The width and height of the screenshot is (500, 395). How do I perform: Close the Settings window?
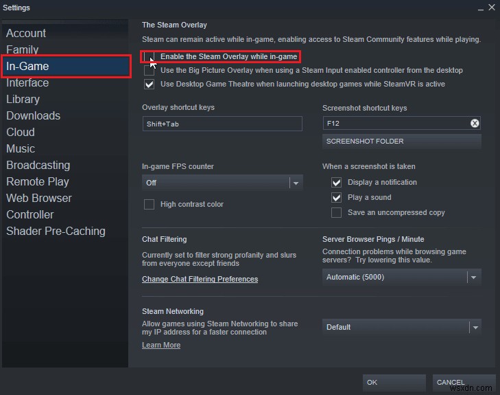pyautogui.click(x=491, y=8)
